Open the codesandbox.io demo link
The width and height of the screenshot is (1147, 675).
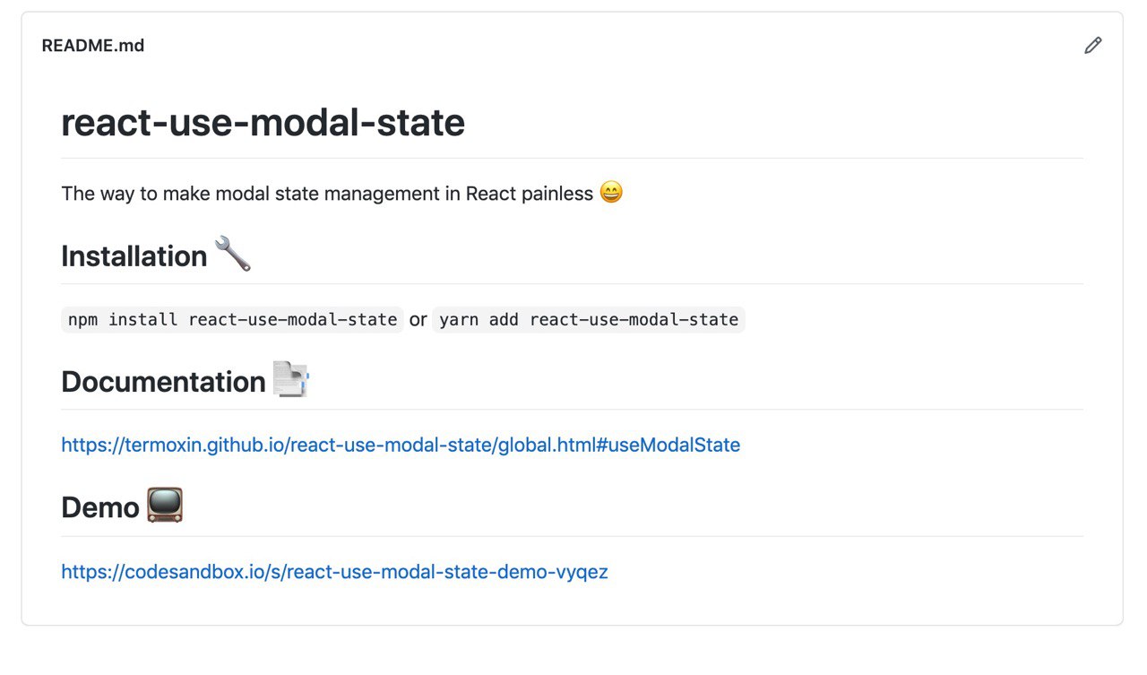pos(334,572)
